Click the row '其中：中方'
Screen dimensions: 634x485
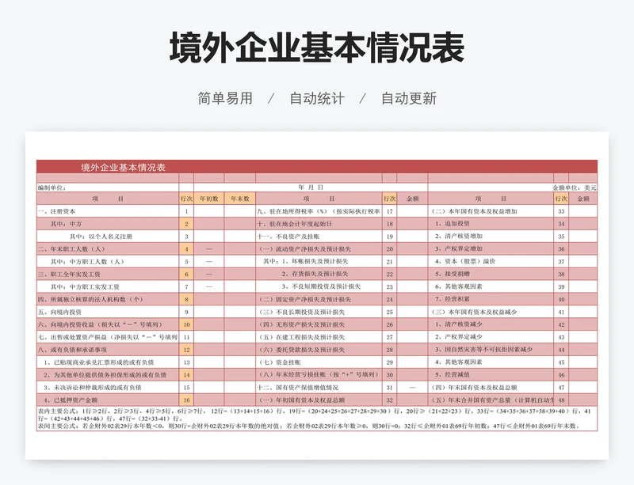click(108, 224)
